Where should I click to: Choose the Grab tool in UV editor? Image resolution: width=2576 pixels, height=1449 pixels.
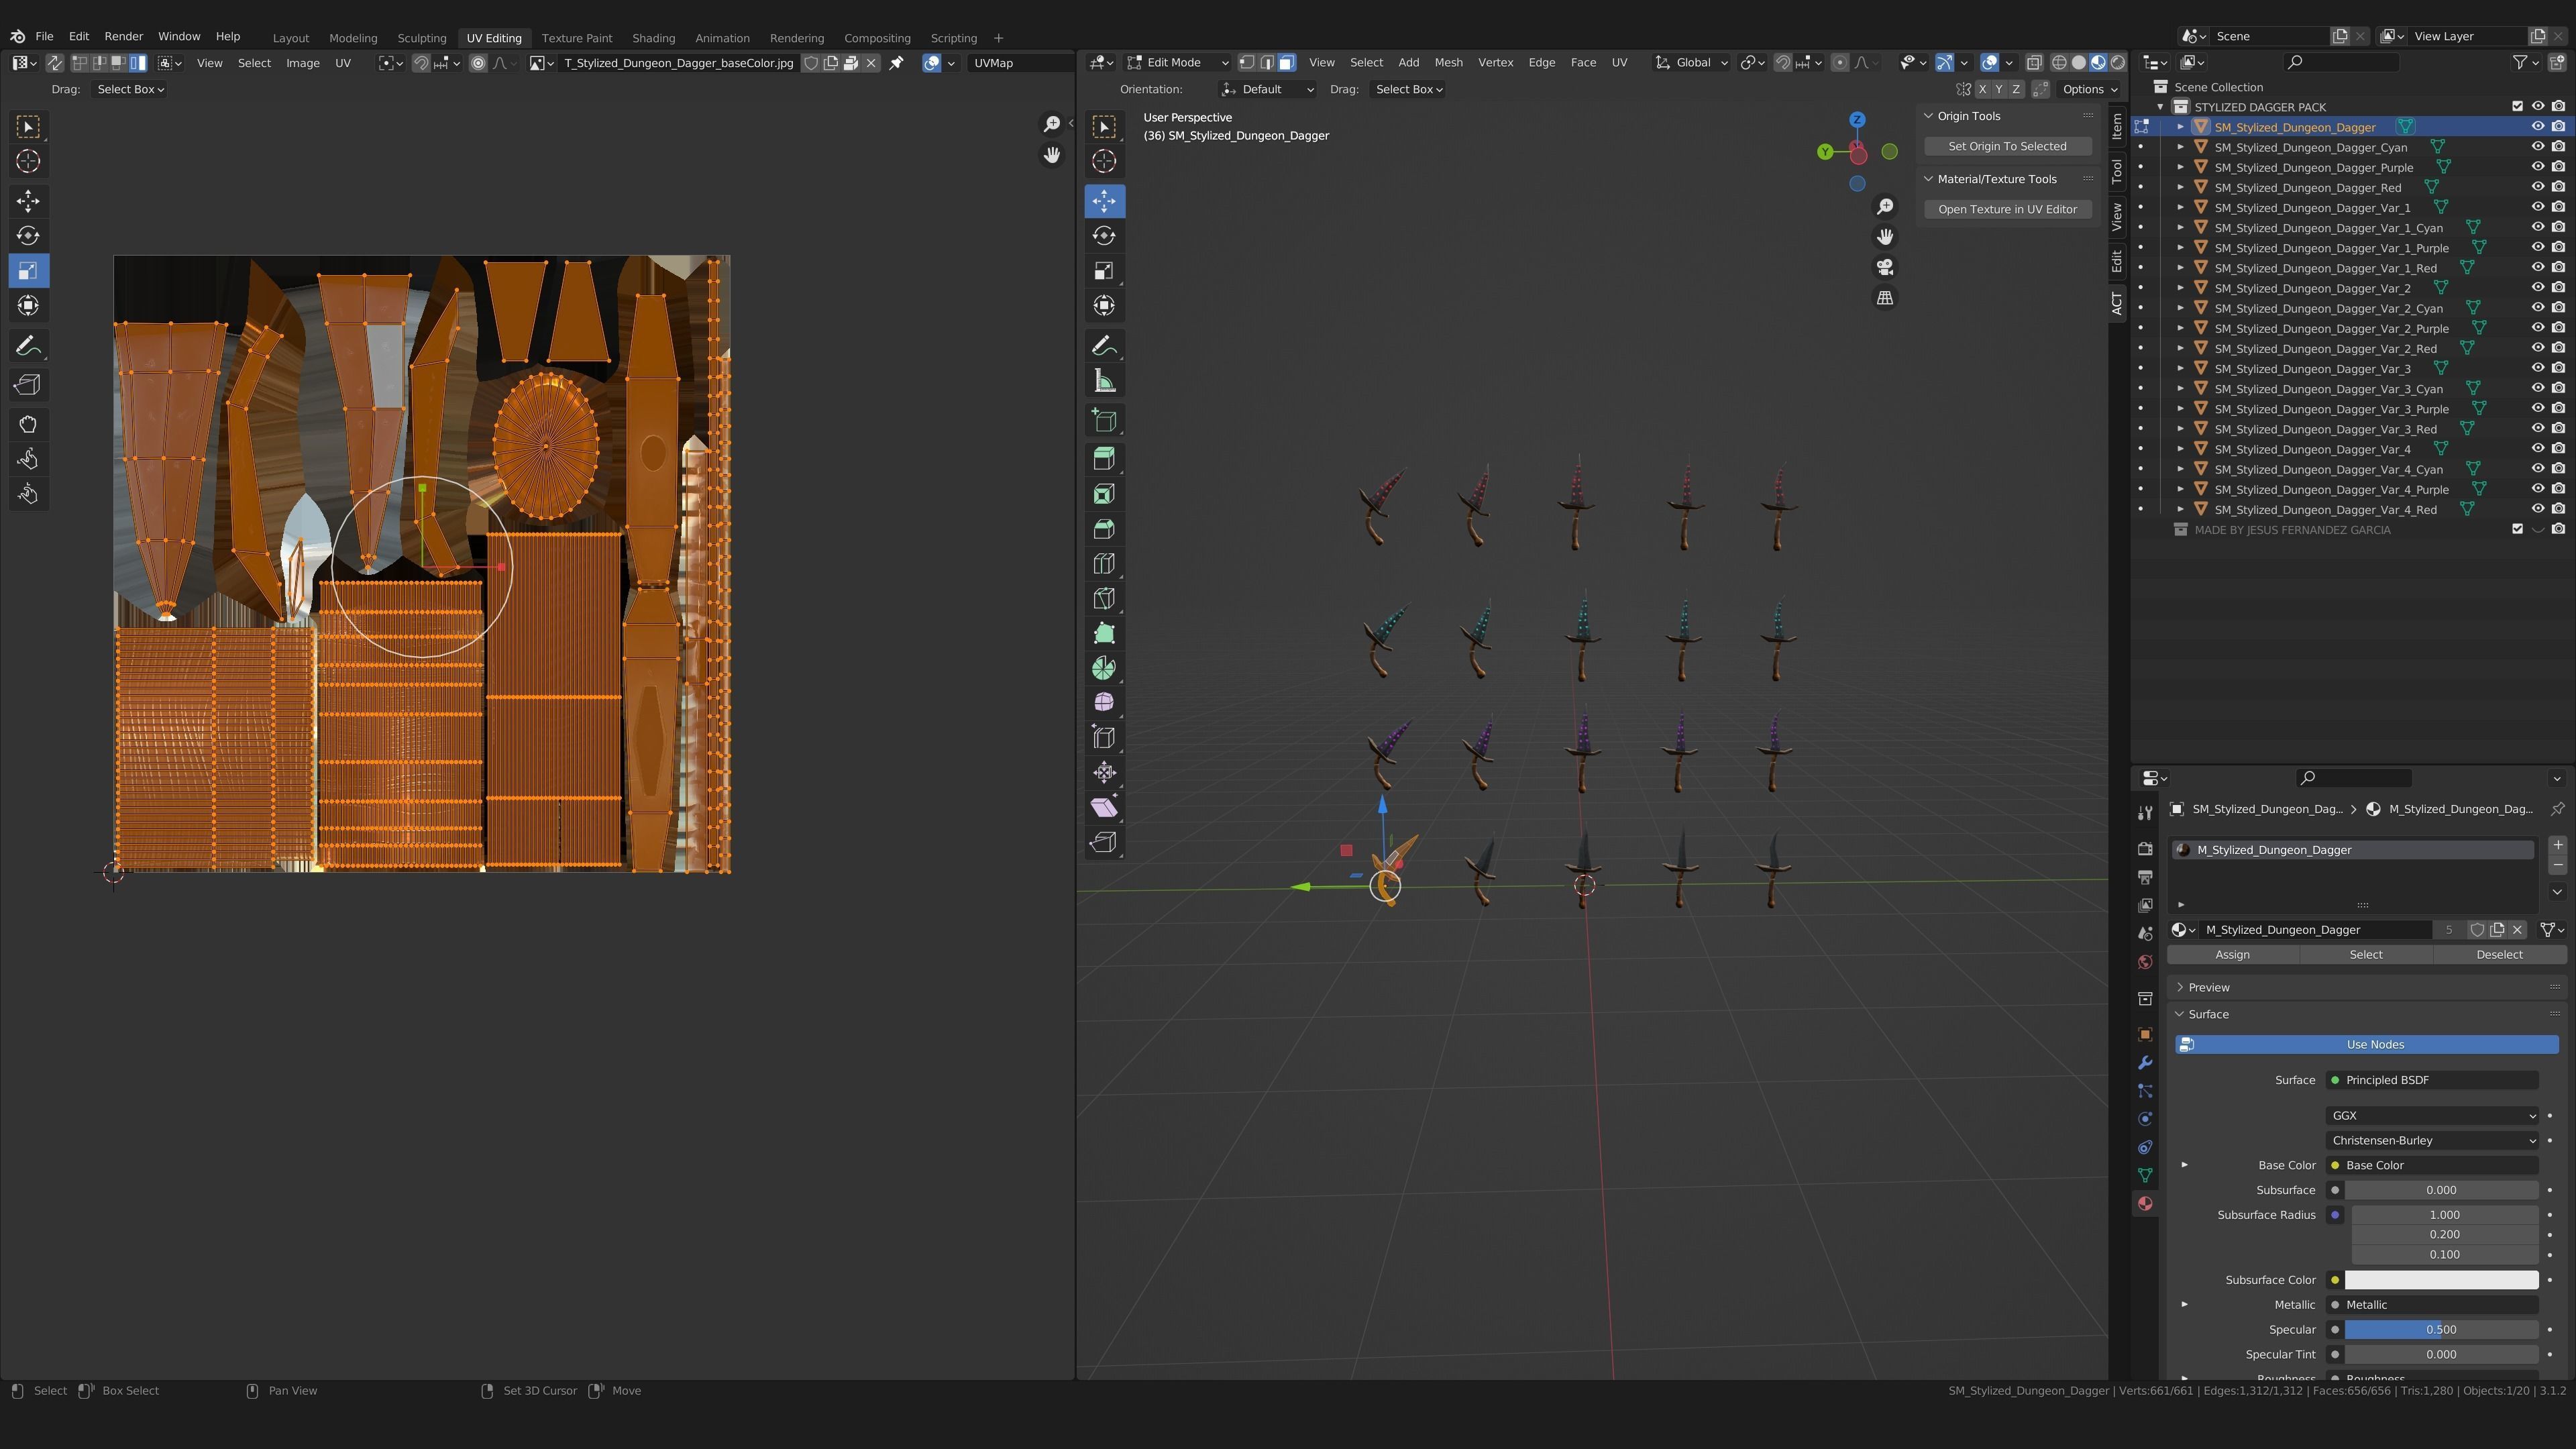pos(28,424)
